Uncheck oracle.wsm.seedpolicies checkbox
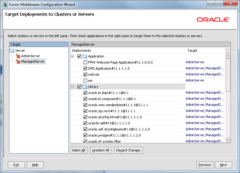 85,105
